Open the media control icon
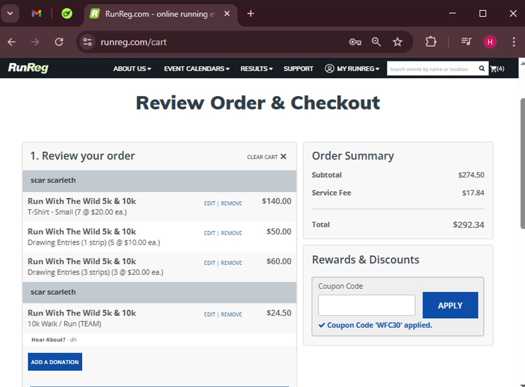The width and height of the screenshot is (525, 387). [466, 42]
